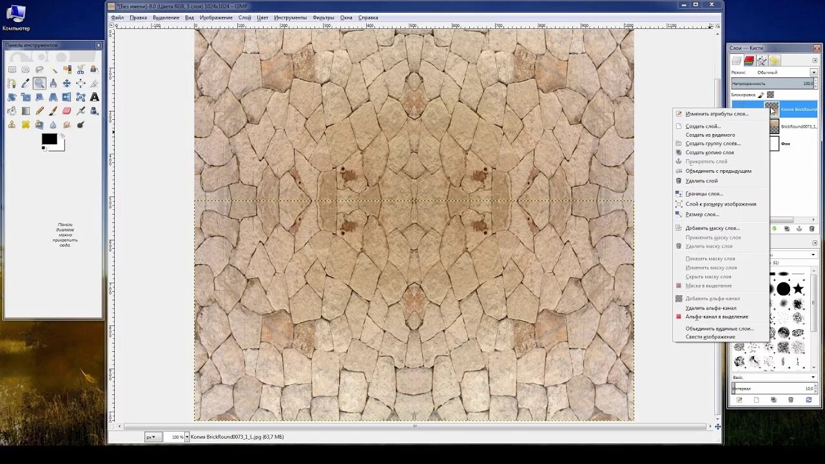The image size is (825, 464).
Task: Select the Select by Color tool
Action: click(x=67, y=69)
